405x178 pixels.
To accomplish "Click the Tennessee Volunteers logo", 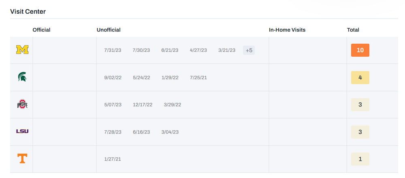I will click(x=22, y=159).
